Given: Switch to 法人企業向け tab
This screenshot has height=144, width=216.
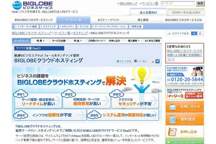Looking at the screenshot, I should click(148, 13).
